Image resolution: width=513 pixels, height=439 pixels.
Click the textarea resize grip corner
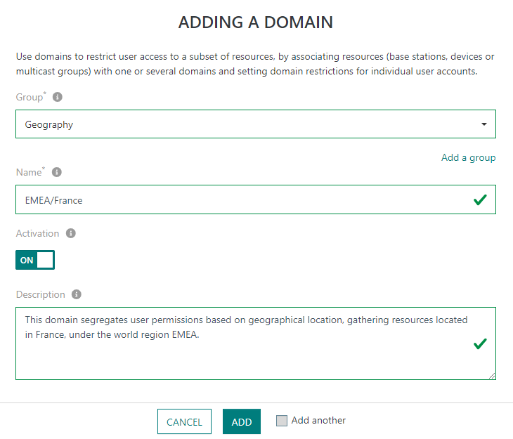(x=492, y=376)
